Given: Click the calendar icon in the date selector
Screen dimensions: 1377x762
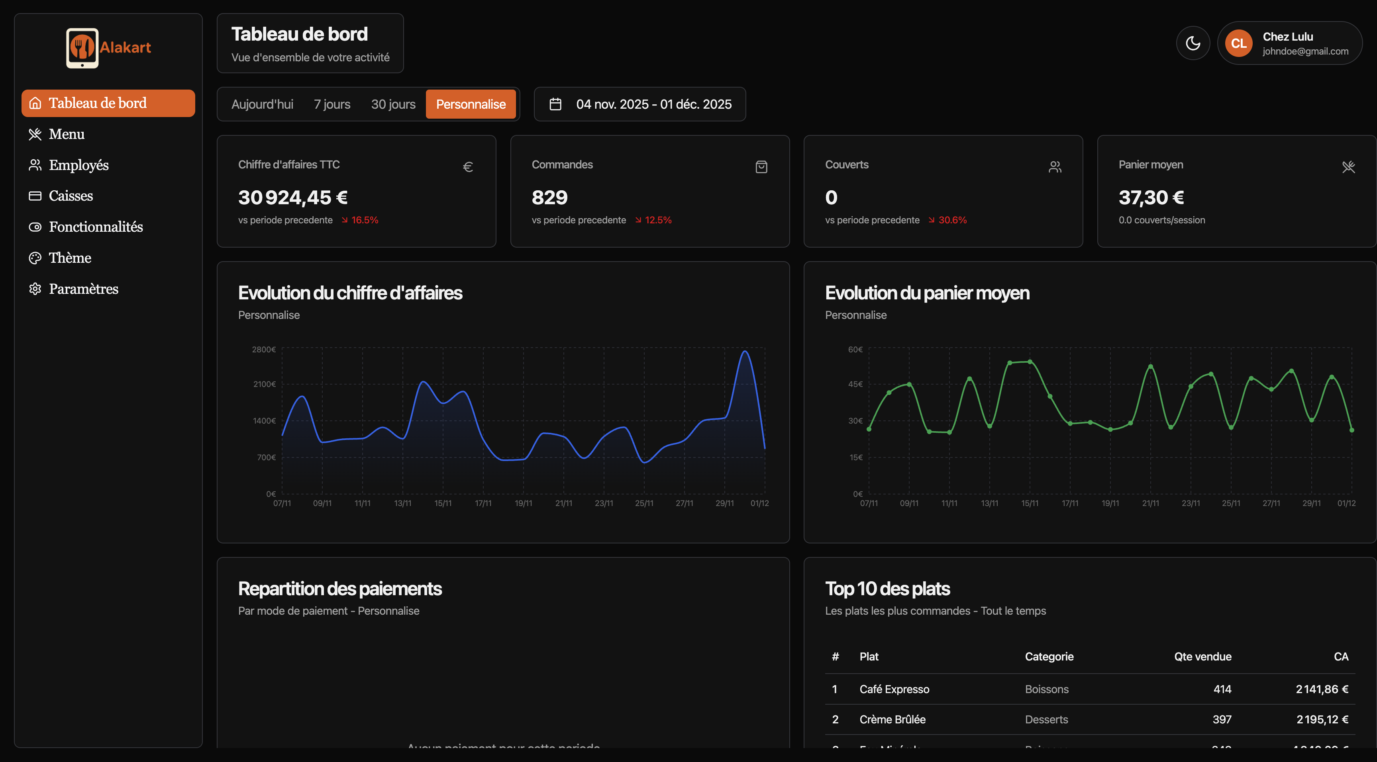Looking at the screenshot, I should pyautogui.click(x=555, y=104).
